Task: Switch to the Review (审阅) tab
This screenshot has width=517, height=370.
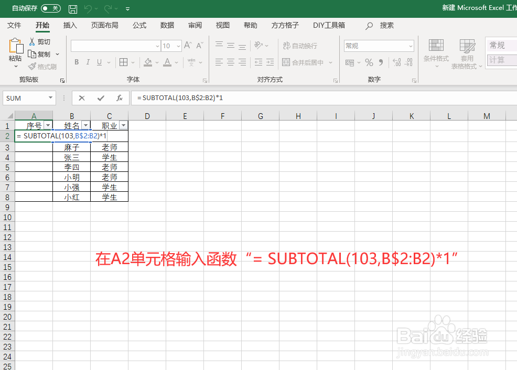Action: [195, 25]
